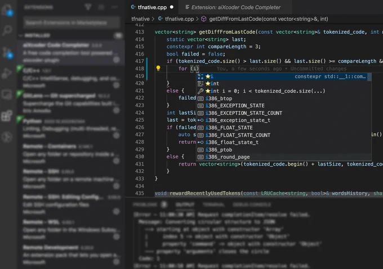This screenshot has width=383, height=269.
Task: Open the TERMINAL panel tab
Action: coord(213,204)
